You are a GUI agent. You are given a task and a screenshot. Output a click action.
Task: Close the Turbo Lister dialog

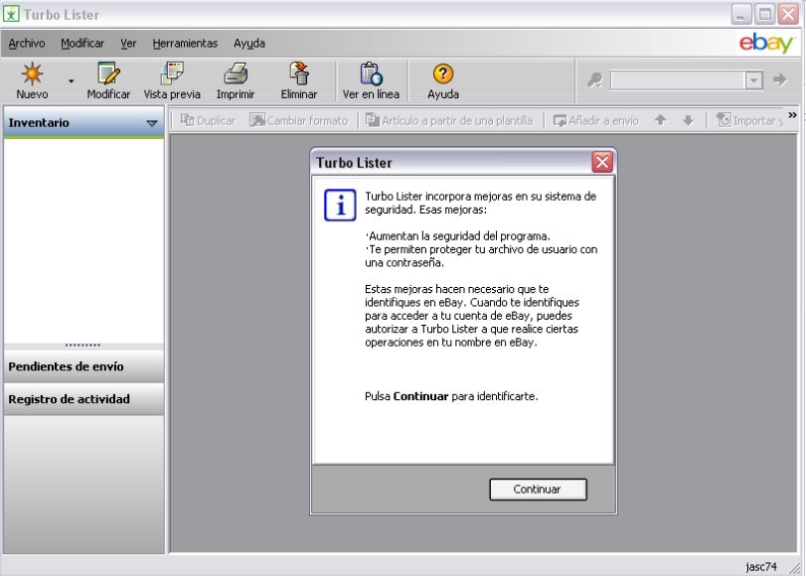(x=602, y=162)
